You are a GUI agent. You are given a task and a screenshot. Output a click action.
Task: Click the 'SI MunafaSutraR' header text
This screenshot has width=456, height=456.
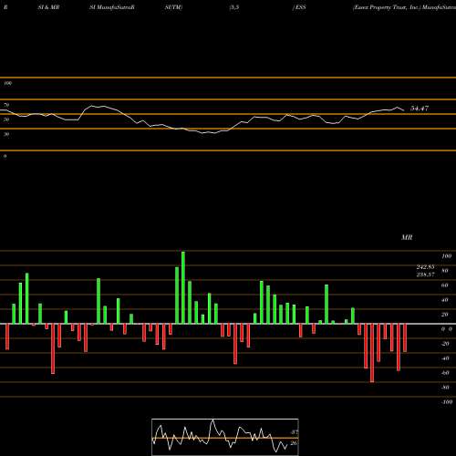(x=112, y=7)
